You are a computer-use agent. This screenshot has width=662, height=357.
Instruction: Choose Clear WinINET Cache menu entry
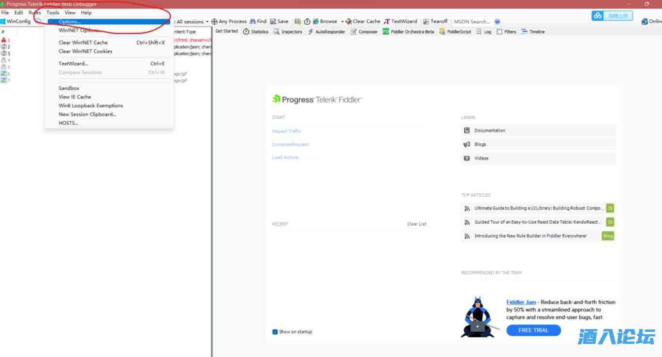coord(109,43)
